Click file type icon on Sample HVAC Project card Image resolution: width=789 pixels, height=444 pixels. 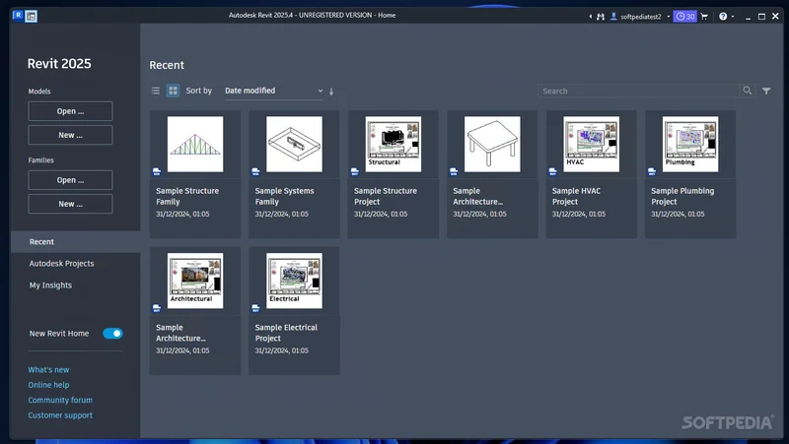tap(553, 171)
